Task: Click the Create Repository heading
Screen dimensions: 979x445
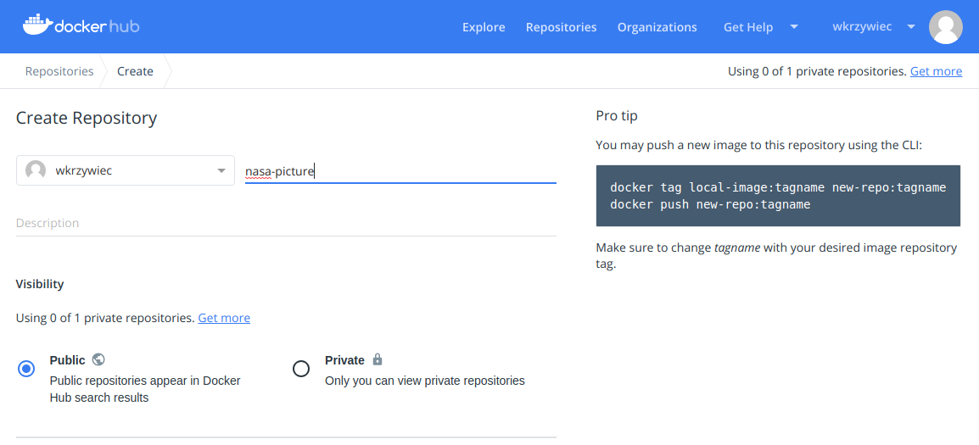Action: (87, 118)
